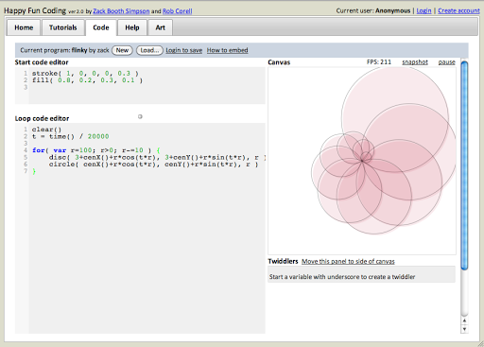Click the Anonymous current user name

(392, 10)
